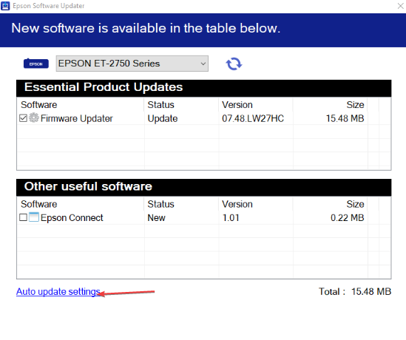The width and height of the screenshot is (406, 340).
Task: Click the 0.22 MB size cell
Action: coord(348,218)
